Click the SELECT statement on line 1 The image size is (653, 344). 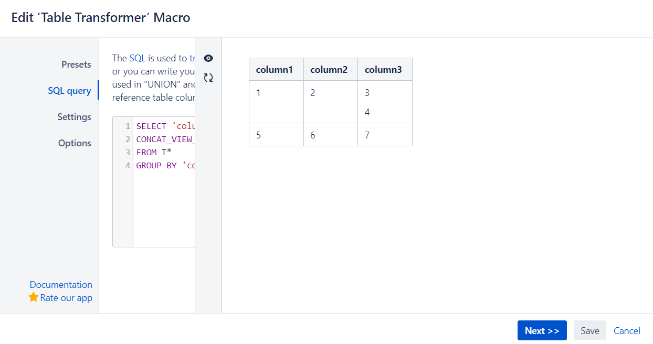pyautogui.click(x=157, y=126)
